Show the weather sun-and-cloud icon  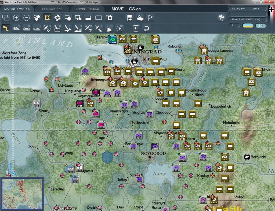[140, 18]
